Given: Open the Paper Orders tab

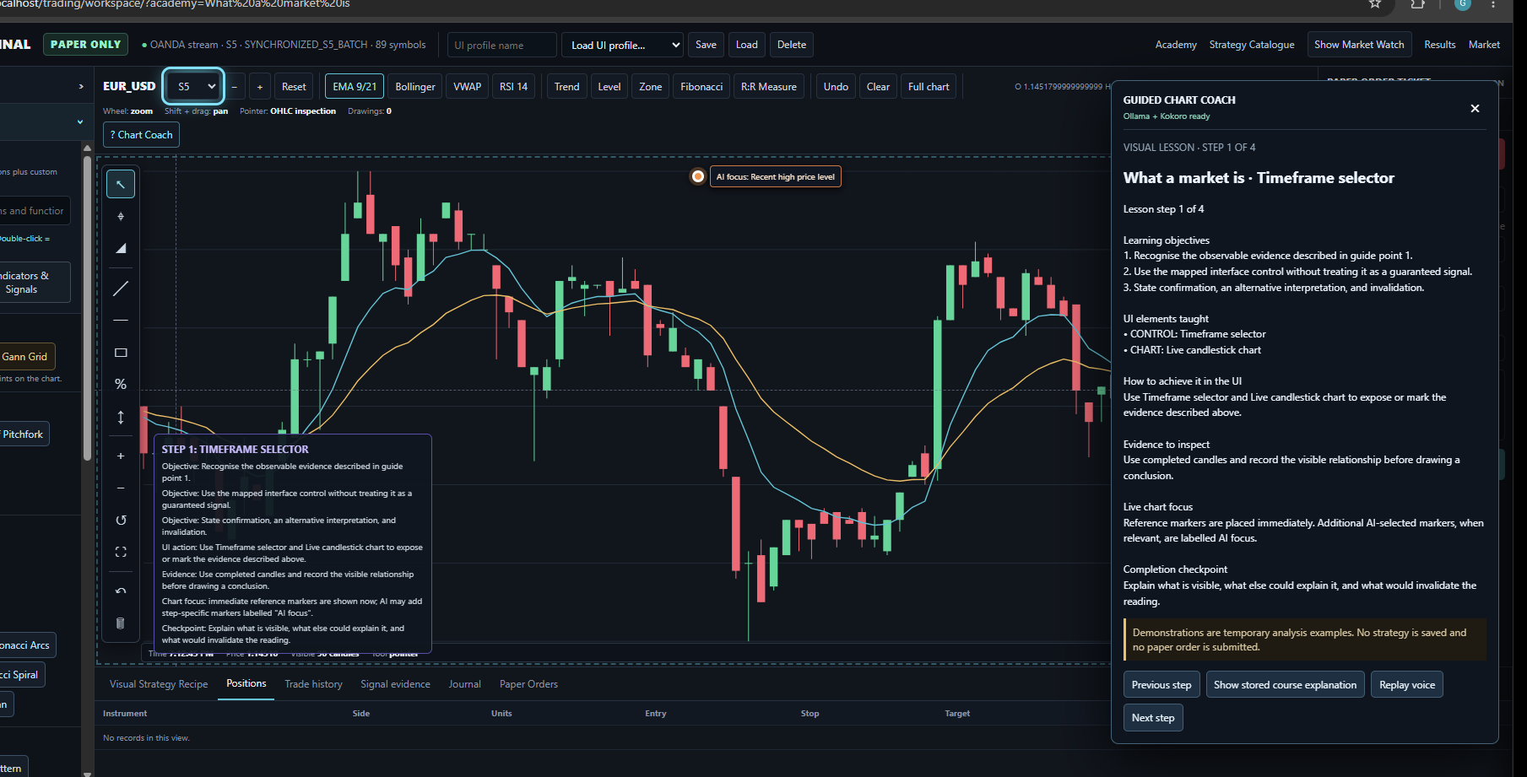Looking at the screenshot, I should (528, 684).
